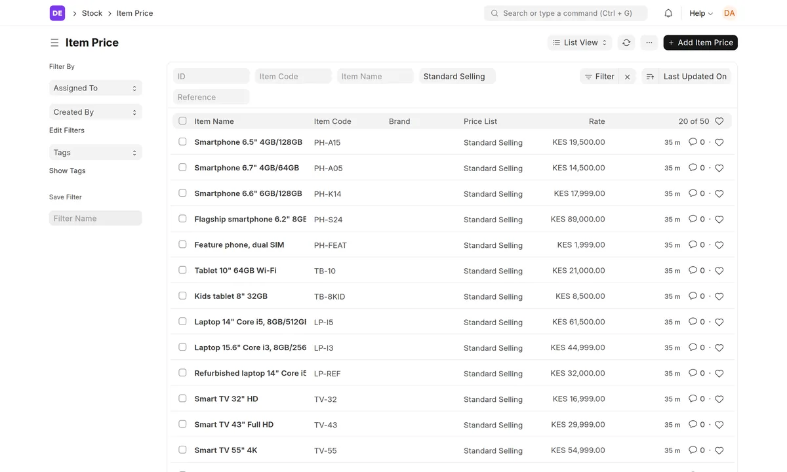
Task: Click the 20 of 50 count
Action: coord(694,121)
